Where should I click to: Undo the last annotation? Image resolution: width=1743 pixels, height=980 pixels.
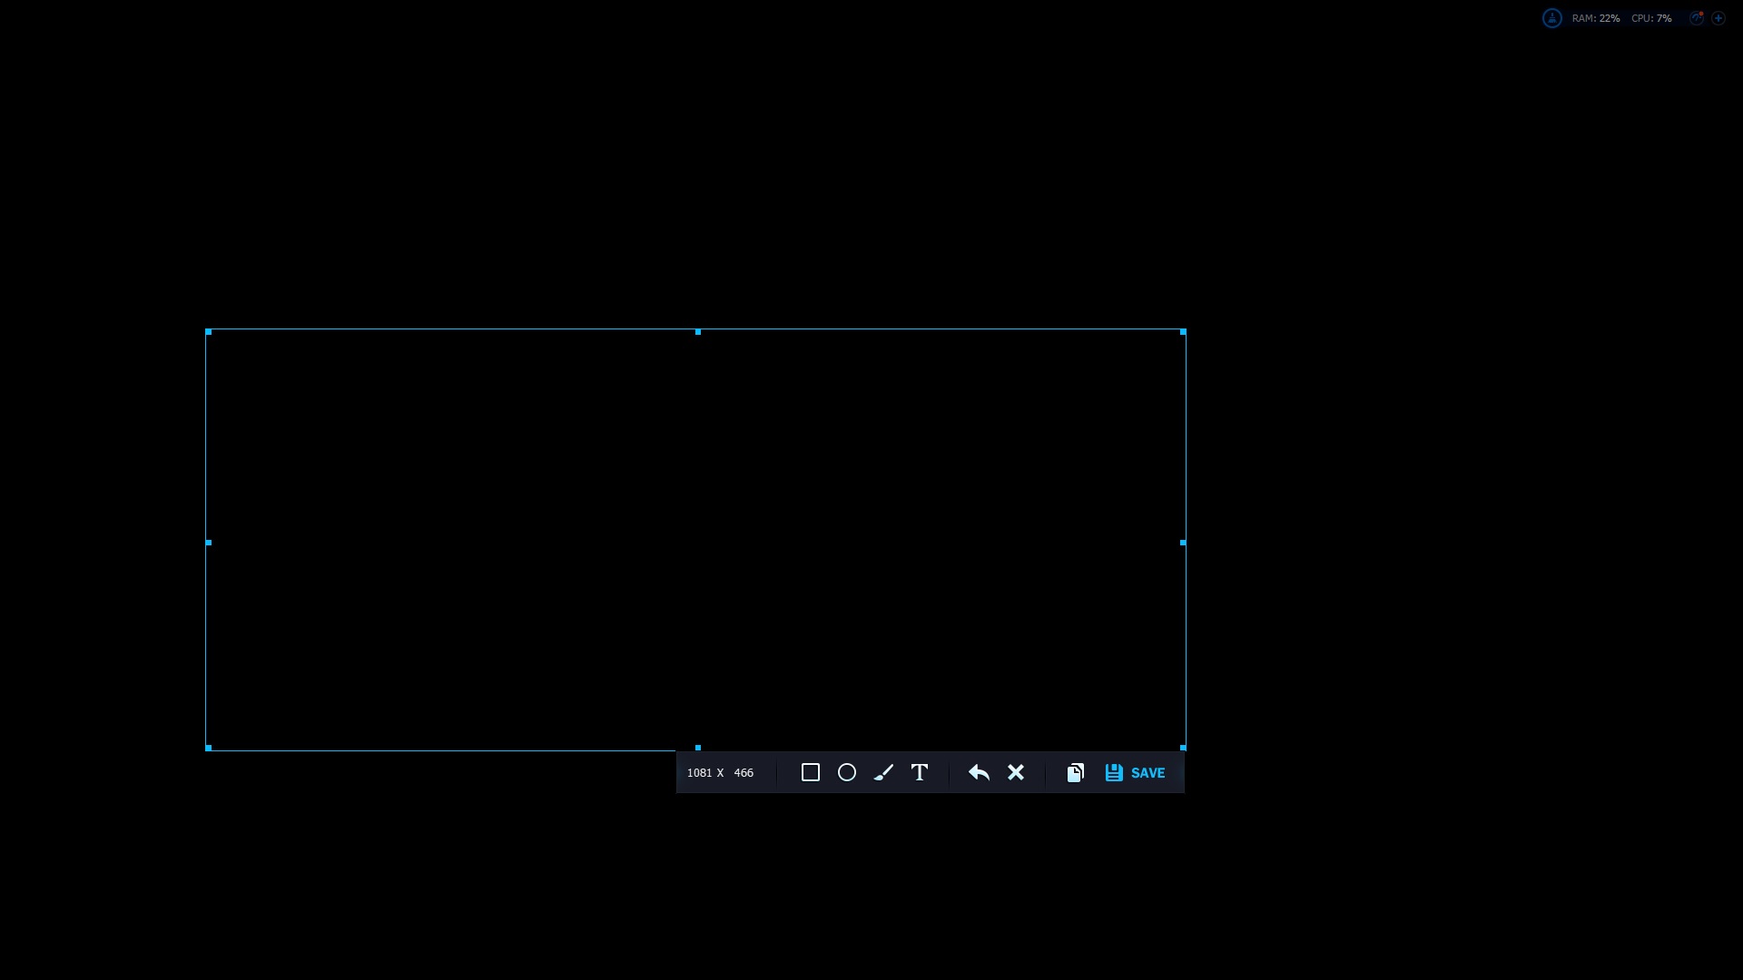(x=979, y=772)
